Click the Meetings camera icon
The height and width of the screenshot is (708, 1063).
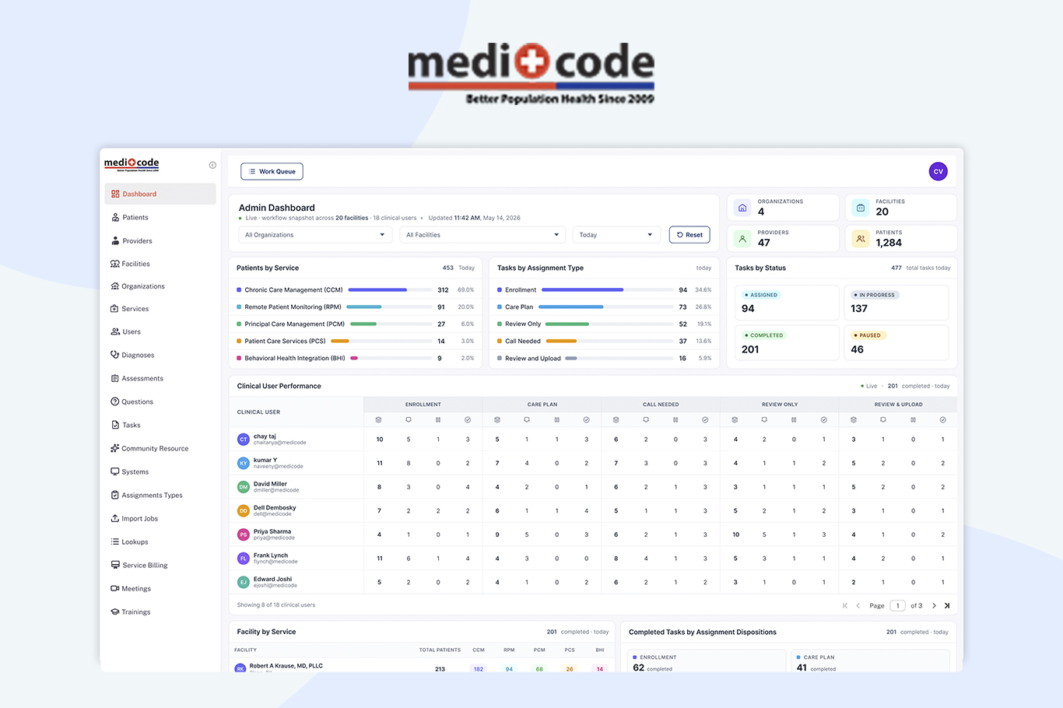coord(115,588)
